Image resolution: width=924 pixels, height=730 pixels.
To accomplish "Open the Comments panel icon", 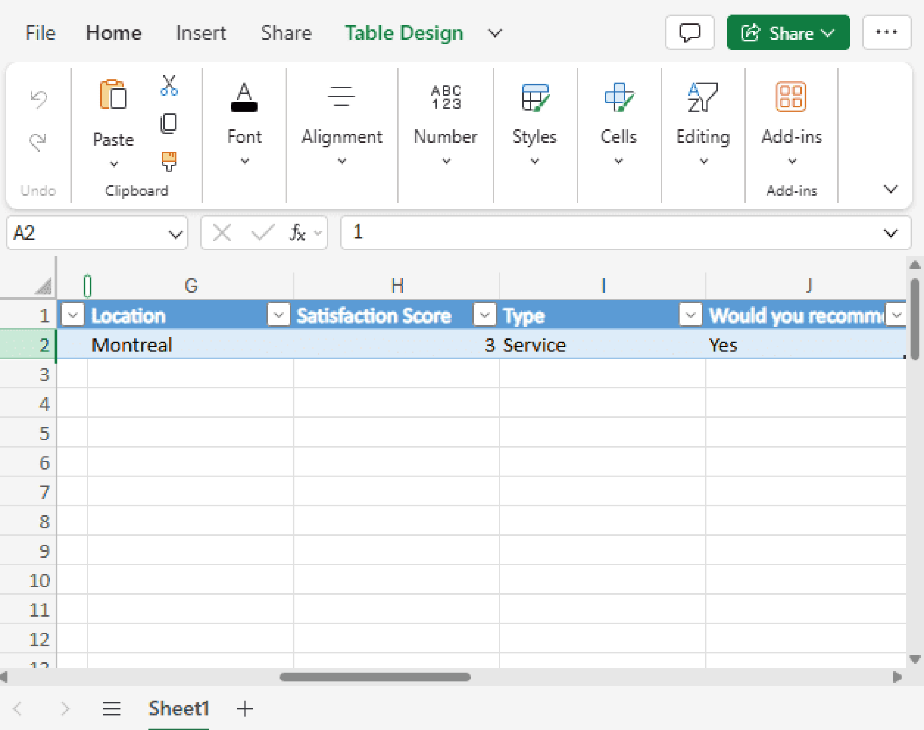I will [690, 32].
